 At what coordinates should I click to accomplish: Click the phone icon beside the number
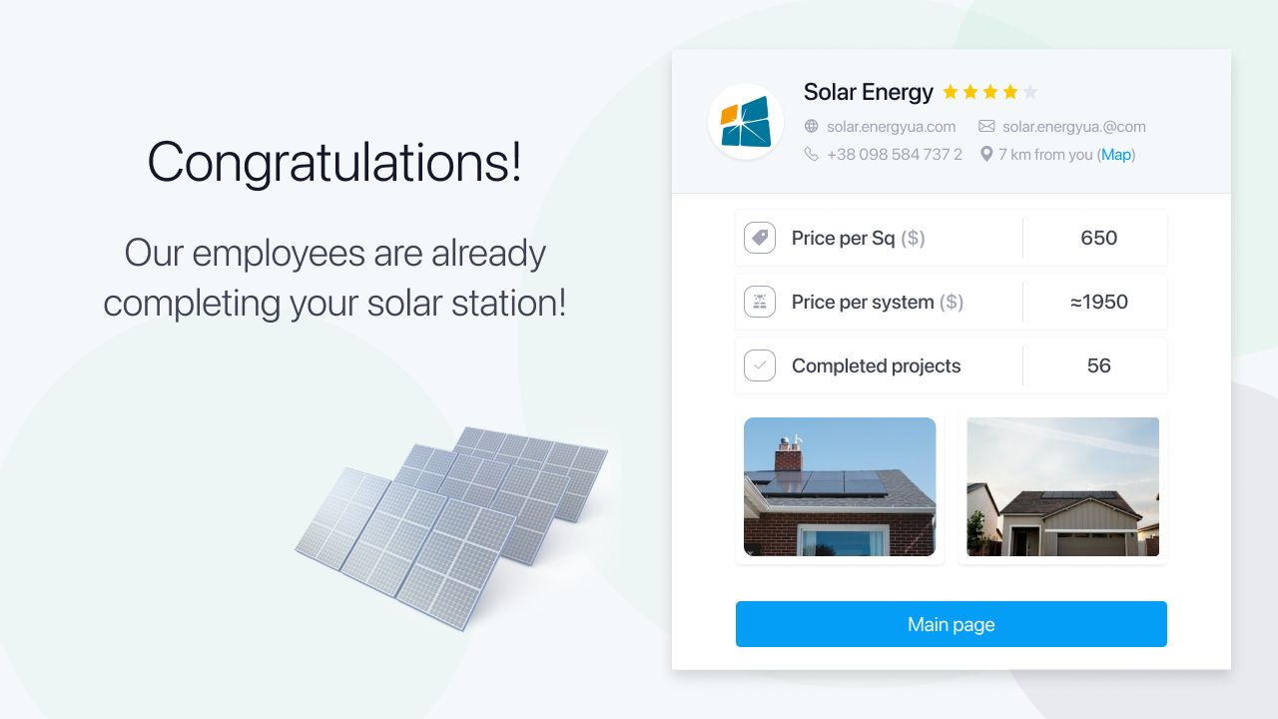click(x=811, y=154)
